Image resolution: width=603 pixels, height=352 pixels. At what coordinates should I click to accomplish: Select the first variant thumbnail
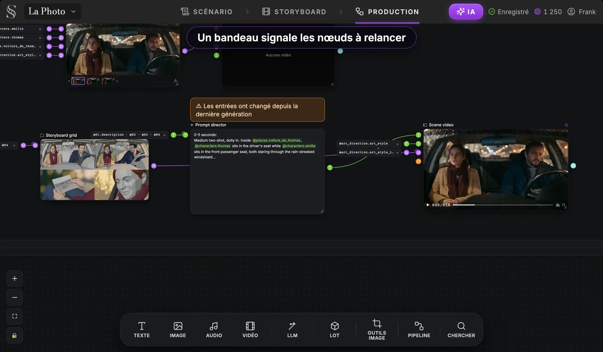[x=78, y=81]
